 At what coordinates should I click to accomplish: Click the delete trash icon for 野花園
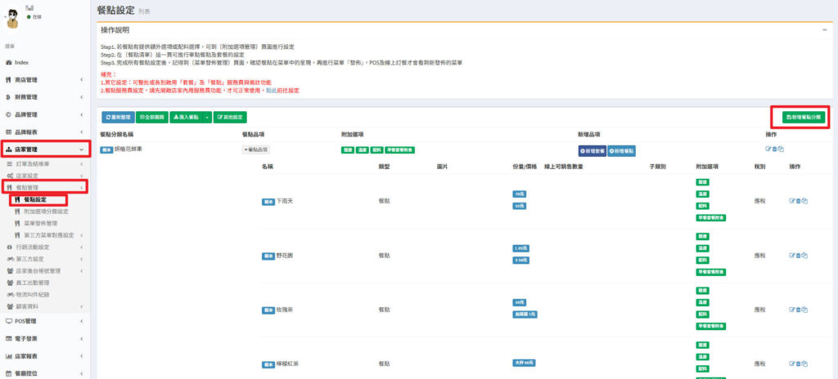798,256
